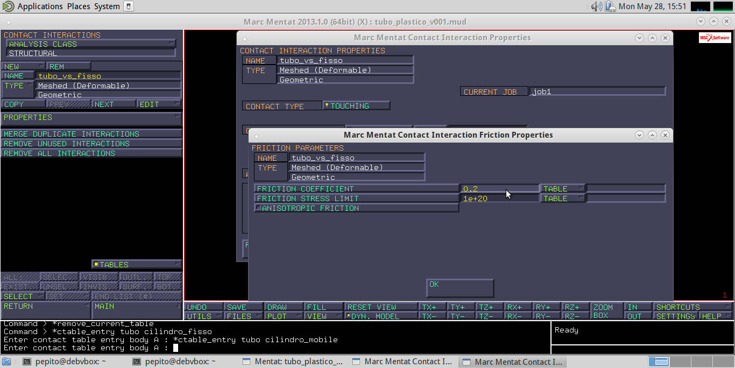Switch to Mentat tubo_plastico taskbar window
The height and width of the screenshot is (368, 735).
294,362
